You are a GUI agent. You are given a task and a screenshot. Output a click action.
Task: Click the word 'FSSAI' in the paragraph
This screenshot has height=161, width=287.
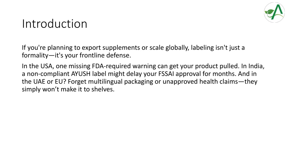click(x=166, y=74)
